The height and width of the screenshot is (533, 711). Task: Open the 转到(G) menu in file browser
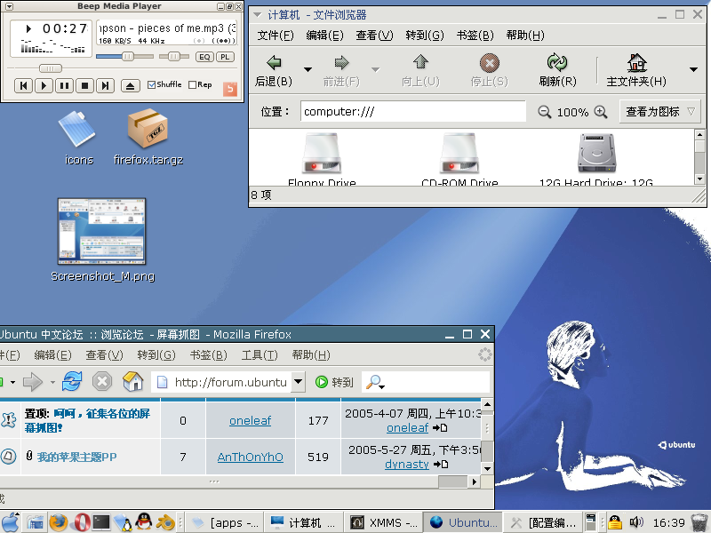[x=425, y=36]
